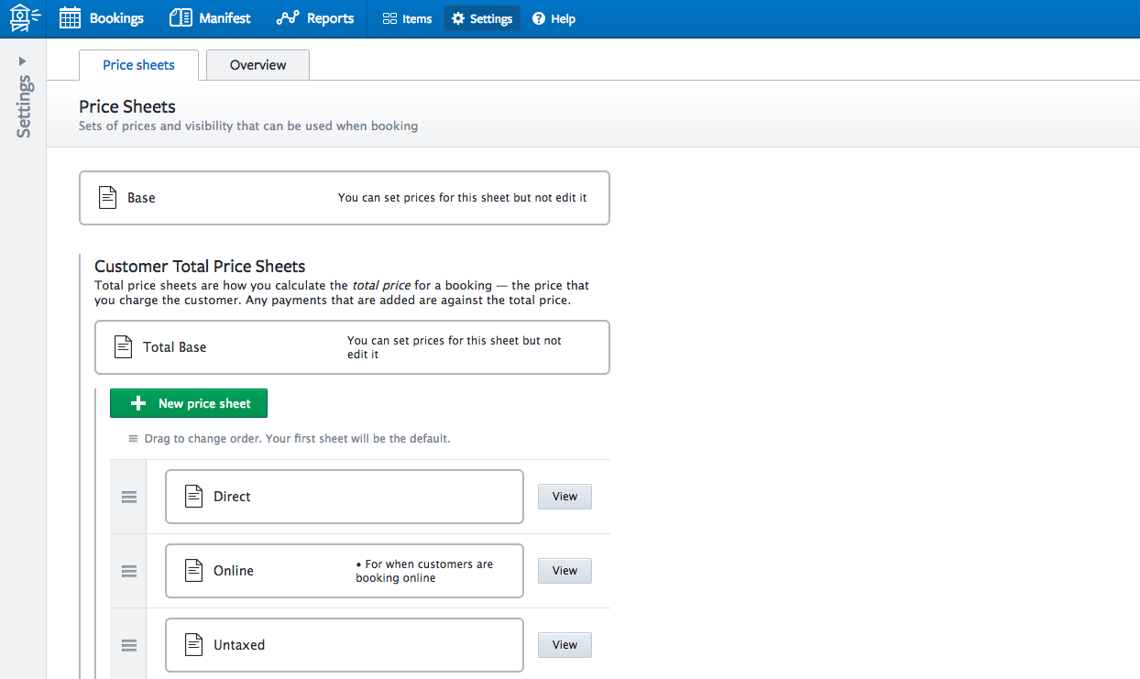1140x679 pixels.
Task: Open the Help menu
Action: click(x=554, y=18)
